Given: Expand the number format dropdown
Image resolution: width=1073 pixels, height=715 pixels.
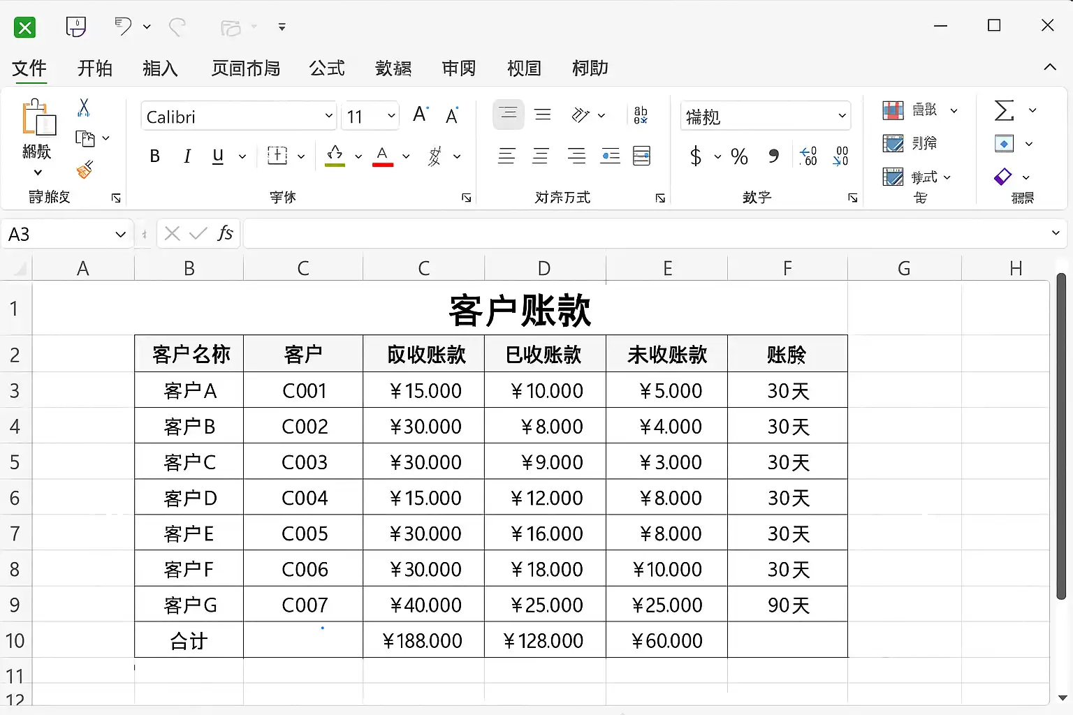Looking at the screenshot, I should coord(842,116).
